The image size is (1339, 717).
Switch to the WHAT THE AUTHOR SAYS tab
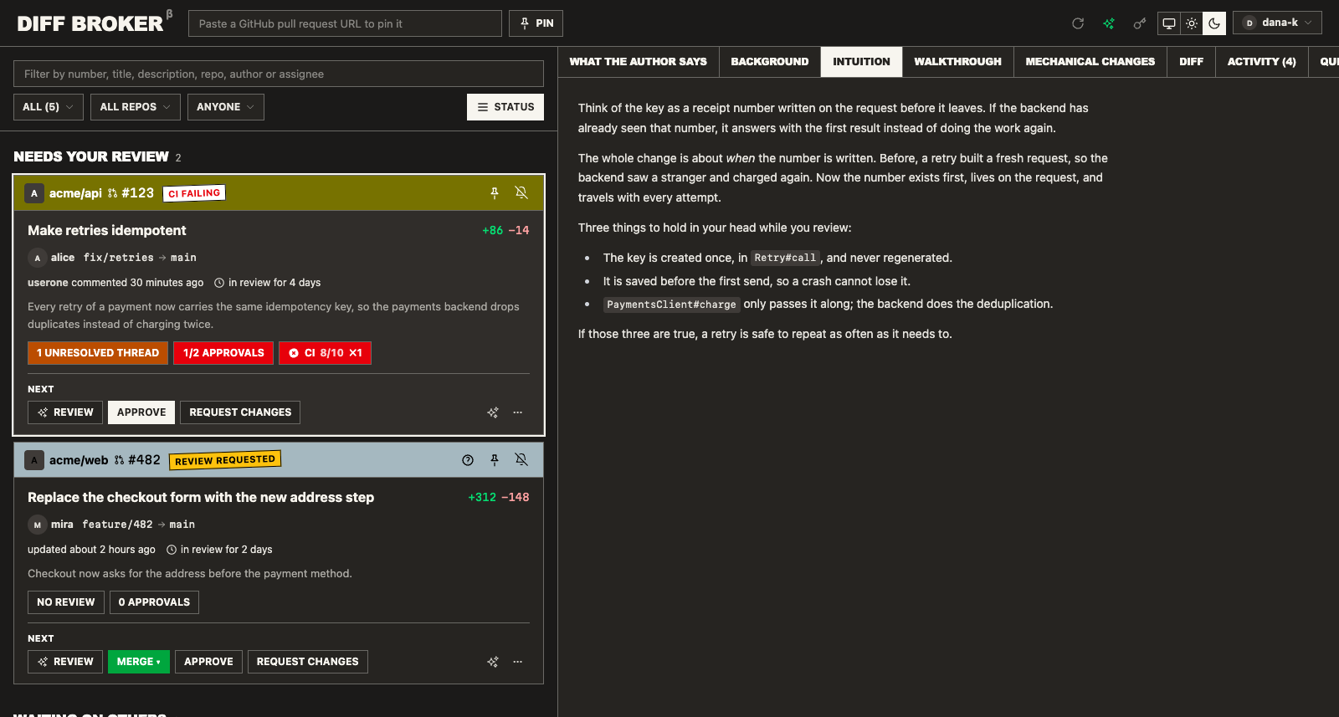tap(639, 62)
